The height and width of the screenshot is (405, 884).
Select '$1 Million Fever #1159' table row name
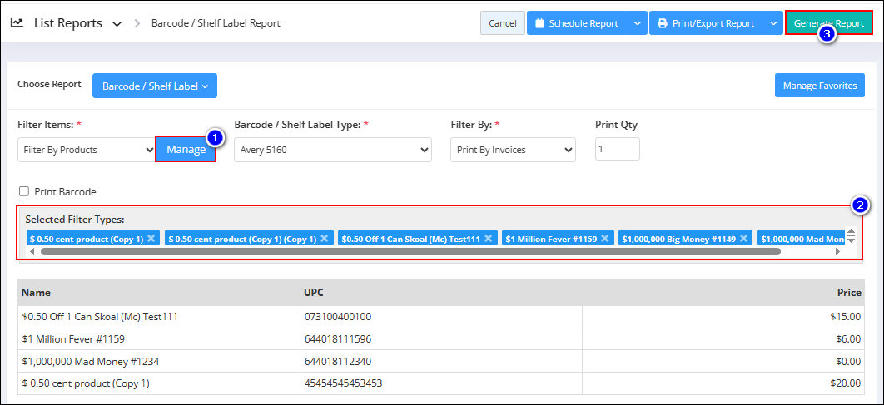(73, 339)
